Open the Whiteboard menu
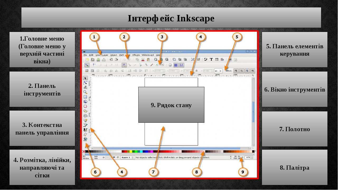The image size is (338, 190). pyautogui.click(x=148, y=55)
